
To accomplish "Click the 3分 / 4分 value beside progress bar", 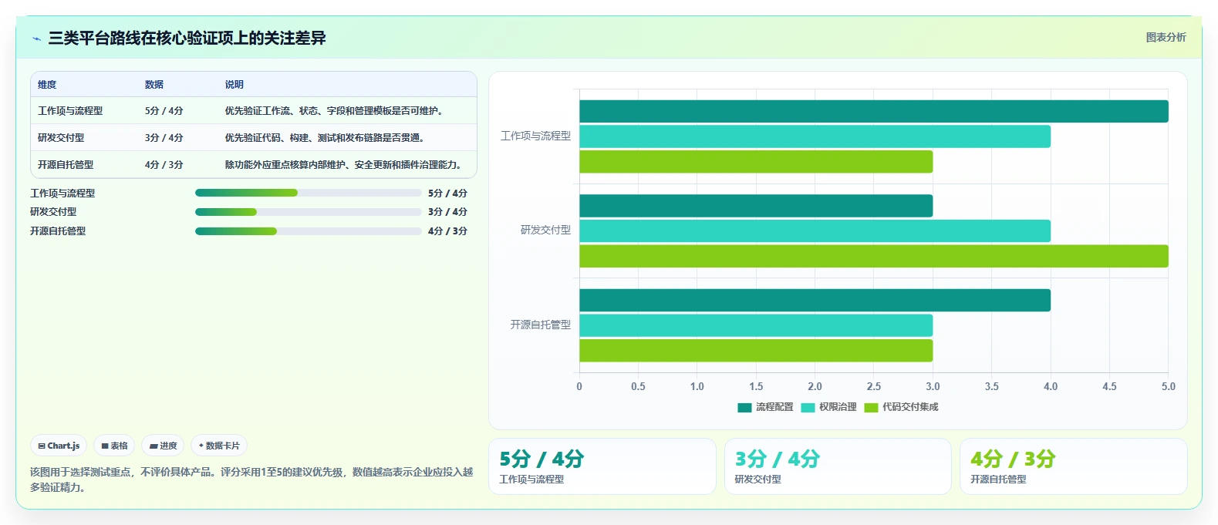I will tap(447, 212).
